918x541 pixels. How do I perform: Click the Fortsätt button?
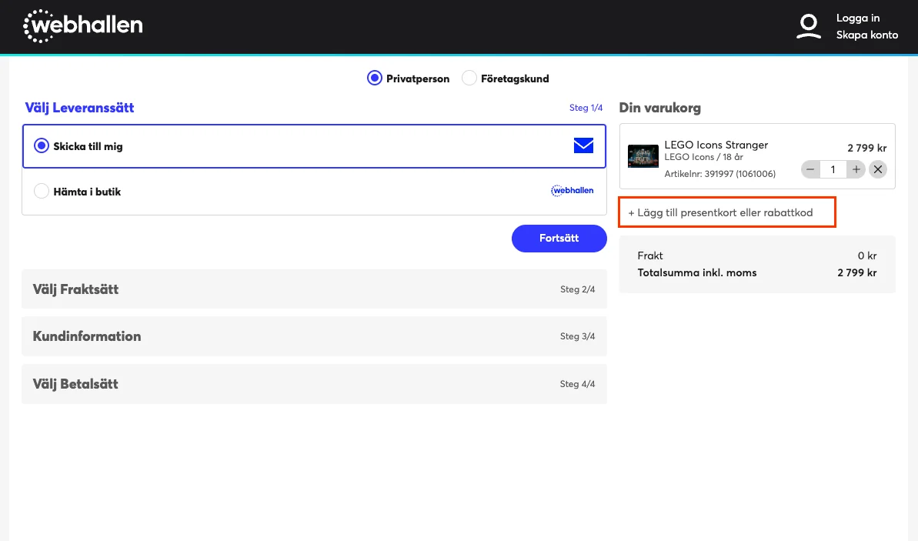coord(559,239)
